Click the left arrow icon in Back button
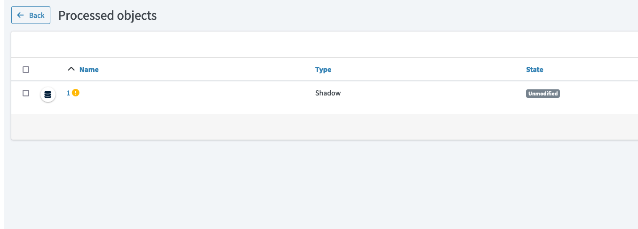Viewport: 638px width, 229px height. pyautogui.click(x=20, y=15)
